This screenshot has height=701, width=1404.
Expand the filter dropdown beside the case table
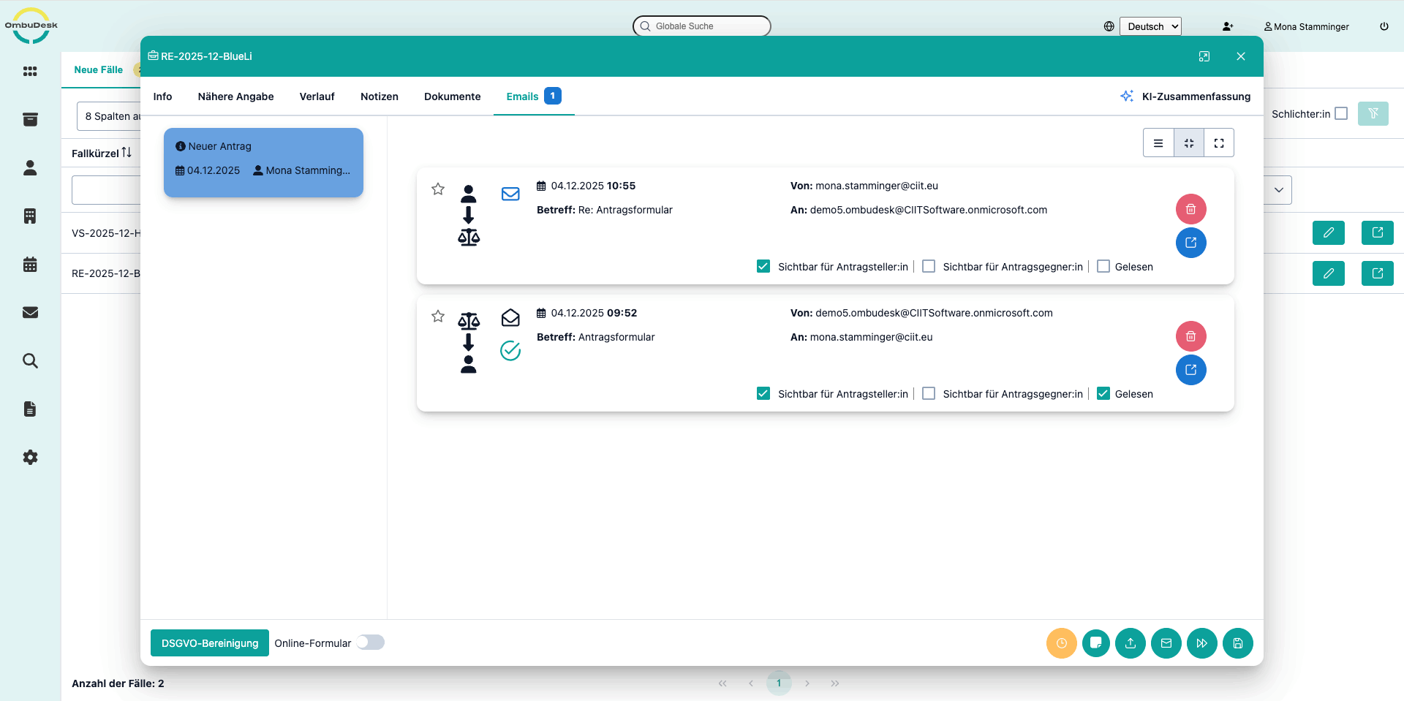[x=1278, y=190]
